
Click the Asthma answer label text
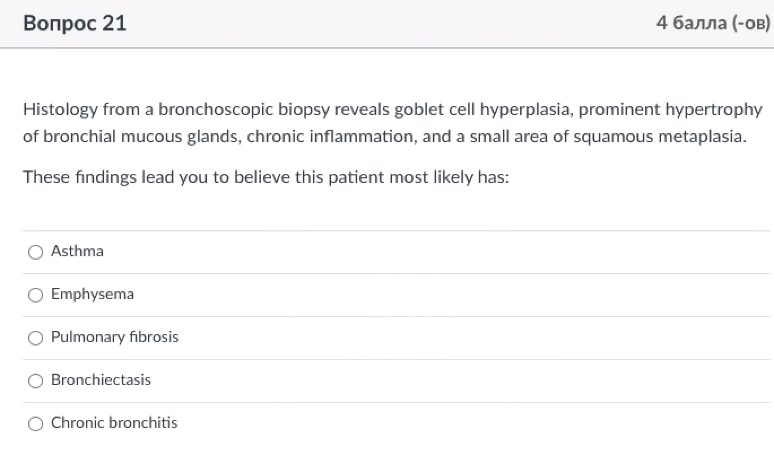click(77, 251)
